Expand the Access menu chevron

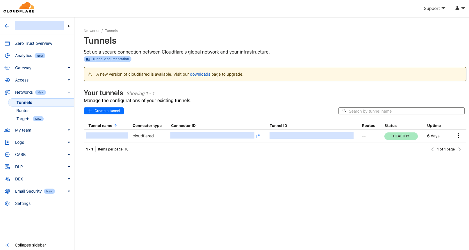point(69,80)
